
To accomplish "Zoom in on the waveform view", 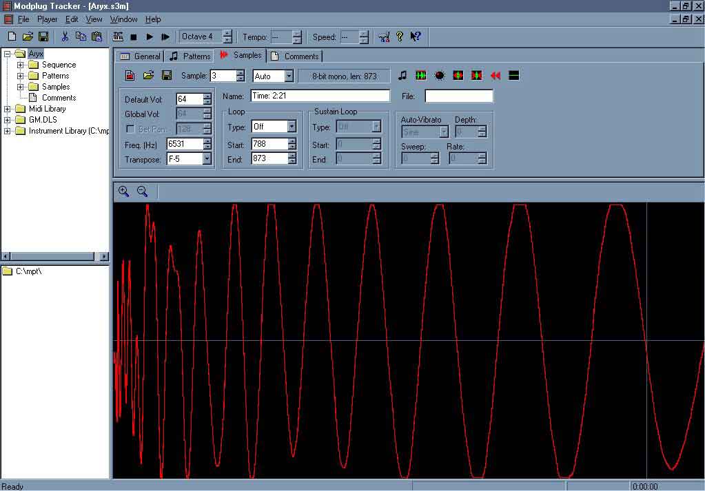I will click(x=124, y=191).
